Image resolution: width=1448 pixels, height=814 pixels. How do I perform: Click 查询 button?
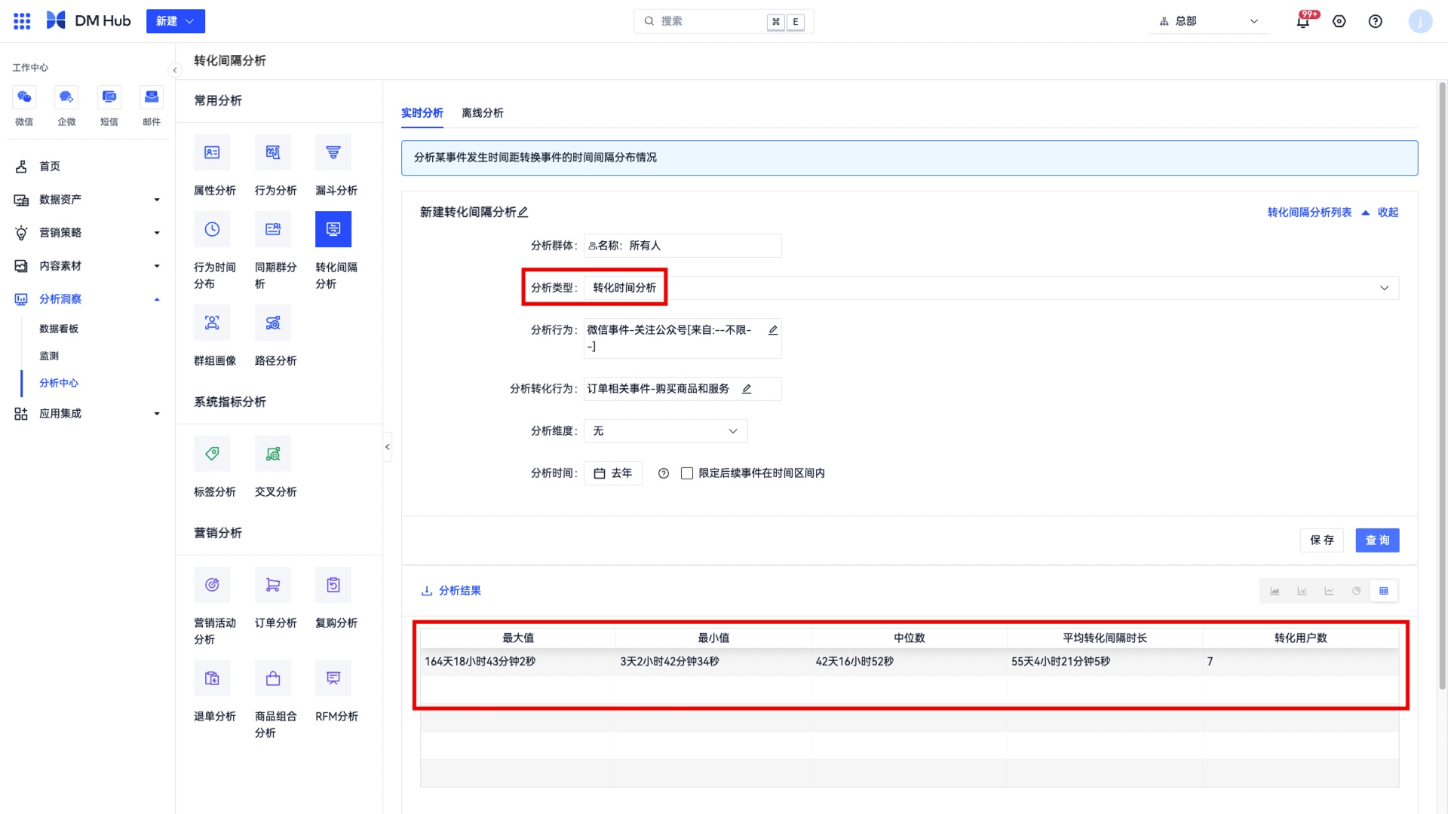click(1378, 540)
